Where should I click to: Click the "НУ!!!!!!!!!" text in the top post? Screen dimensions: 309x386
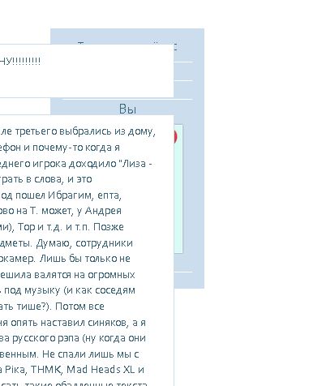[x=20, y=61]
